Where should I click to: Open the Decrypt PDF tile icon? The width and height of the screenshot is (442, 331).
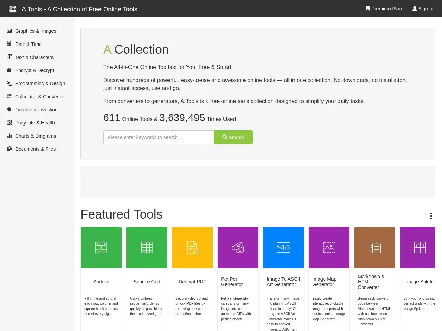point(192,248)
